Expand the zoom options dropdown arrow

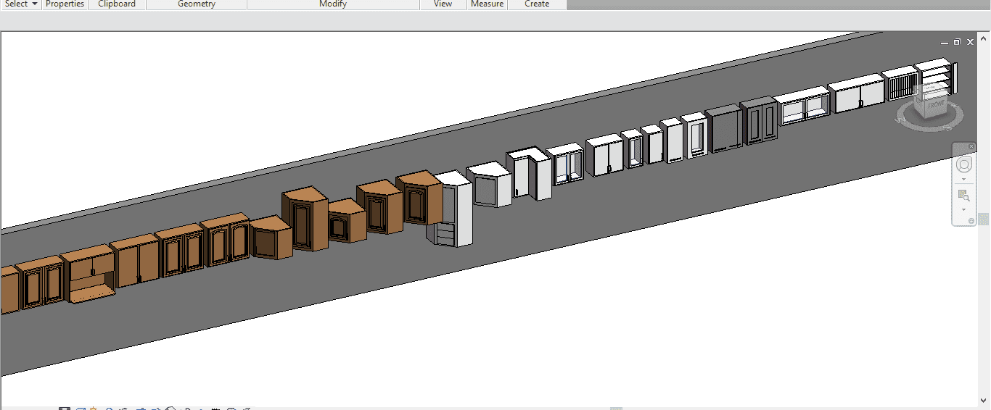(963, 209)
